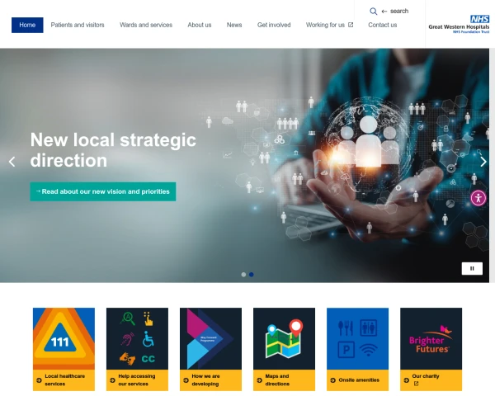Viewport: 495px width, 396px height.
Task: Open the Home navigation tab
Action: coord(27,25)
